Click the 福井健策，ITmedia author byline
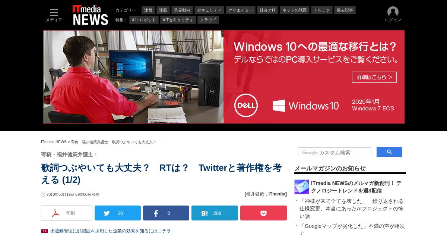The width and height of the screenshot is (447, 235). (x=266, y=194)
